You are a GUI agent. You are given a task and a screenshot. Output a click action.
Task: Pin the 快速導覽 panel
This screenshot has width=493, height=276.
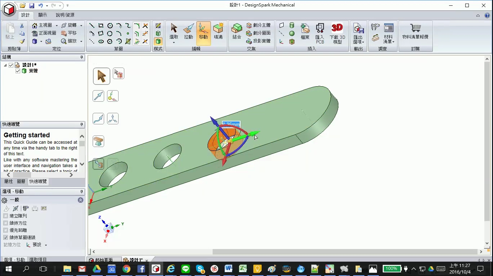pyautogui.click(x=81, y=124)
